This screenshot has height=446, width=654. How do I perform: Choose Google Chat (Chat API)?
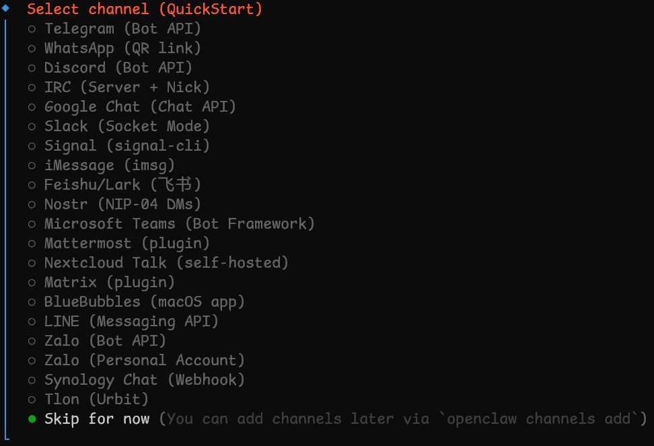pyautogui.click(x=139, y=107)
